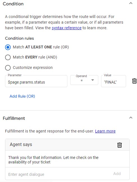Delete the Agent says response
The width and height of the screenshot is (137, 182).
[x=120, y=145]
